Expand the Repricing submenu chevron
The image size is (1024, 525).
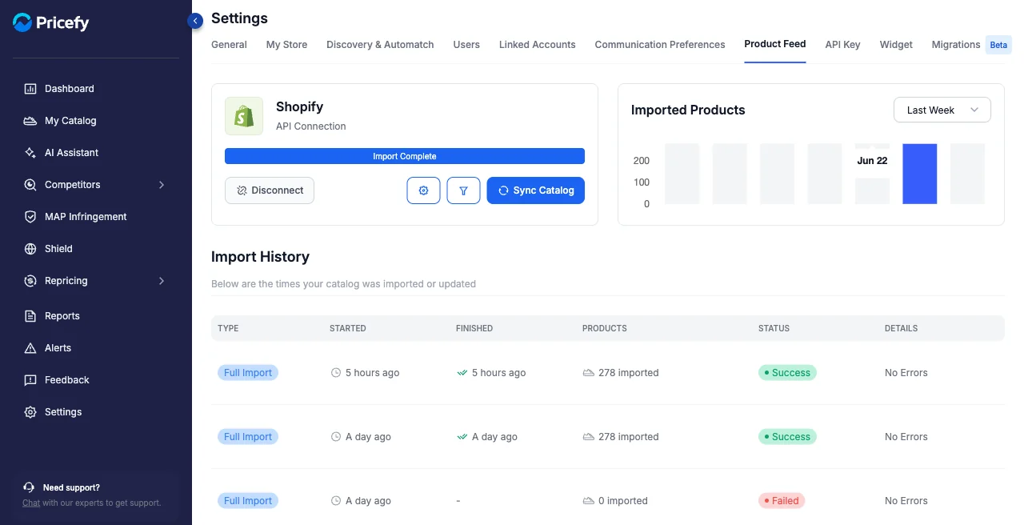162,281
